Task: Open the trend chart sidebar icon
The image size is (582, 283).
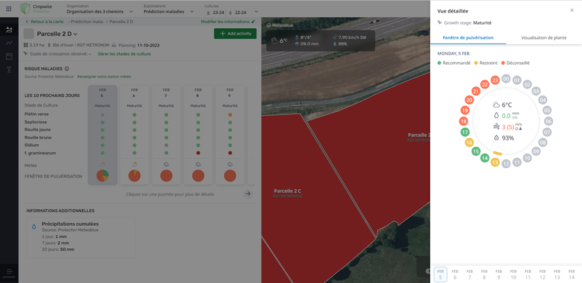Action: click(9, 43)
